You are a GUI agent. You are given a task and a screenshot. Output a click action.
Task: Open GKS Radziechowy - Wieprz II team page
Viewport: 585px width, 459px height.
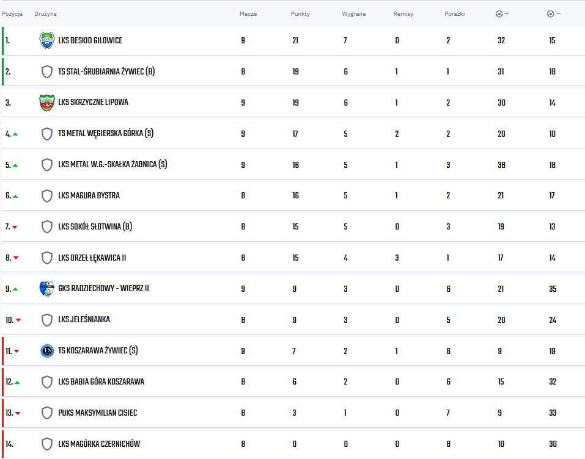[x=104, y=289]
